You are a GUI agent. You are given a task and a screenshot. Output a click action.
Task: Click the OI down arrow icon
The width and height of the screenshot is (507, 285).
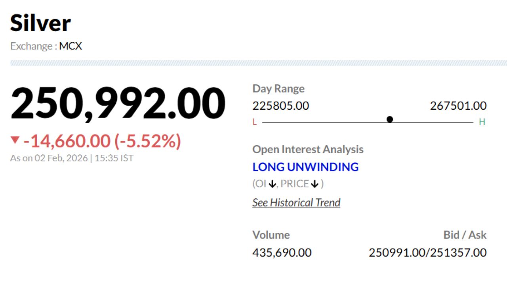click(x=272, y=184)
